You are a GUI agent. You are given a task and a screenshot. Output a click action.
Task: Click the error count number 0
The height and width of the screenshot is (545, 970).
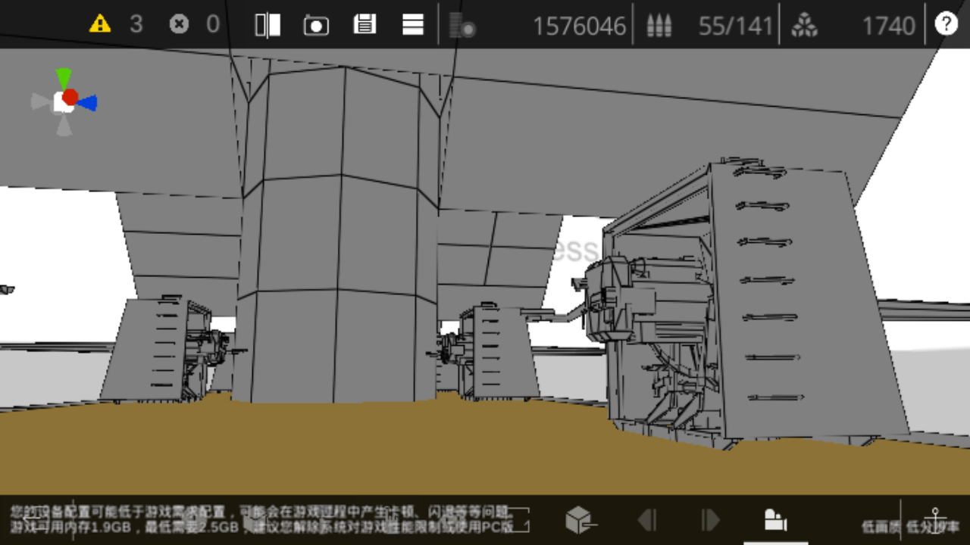213,25
